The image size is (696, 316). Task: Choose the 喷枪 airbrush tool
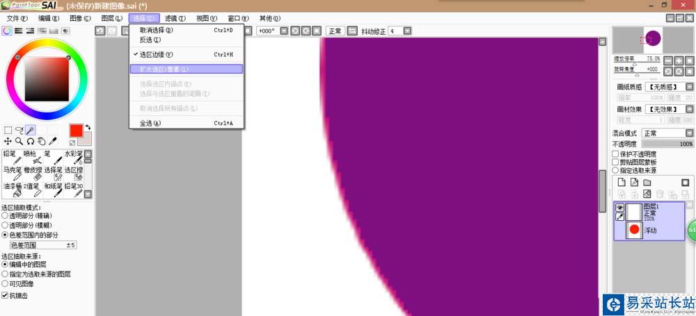coord(33,158)
